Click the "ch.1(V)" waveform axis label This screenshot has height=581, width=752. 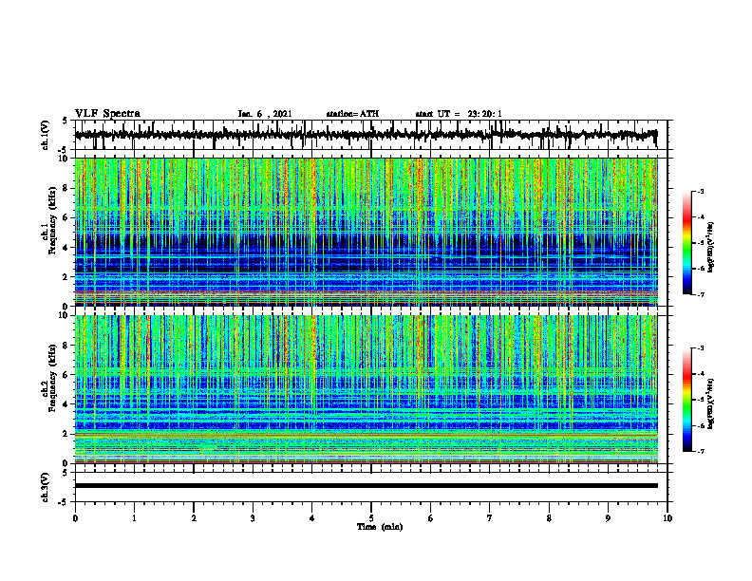click(46, 135)
